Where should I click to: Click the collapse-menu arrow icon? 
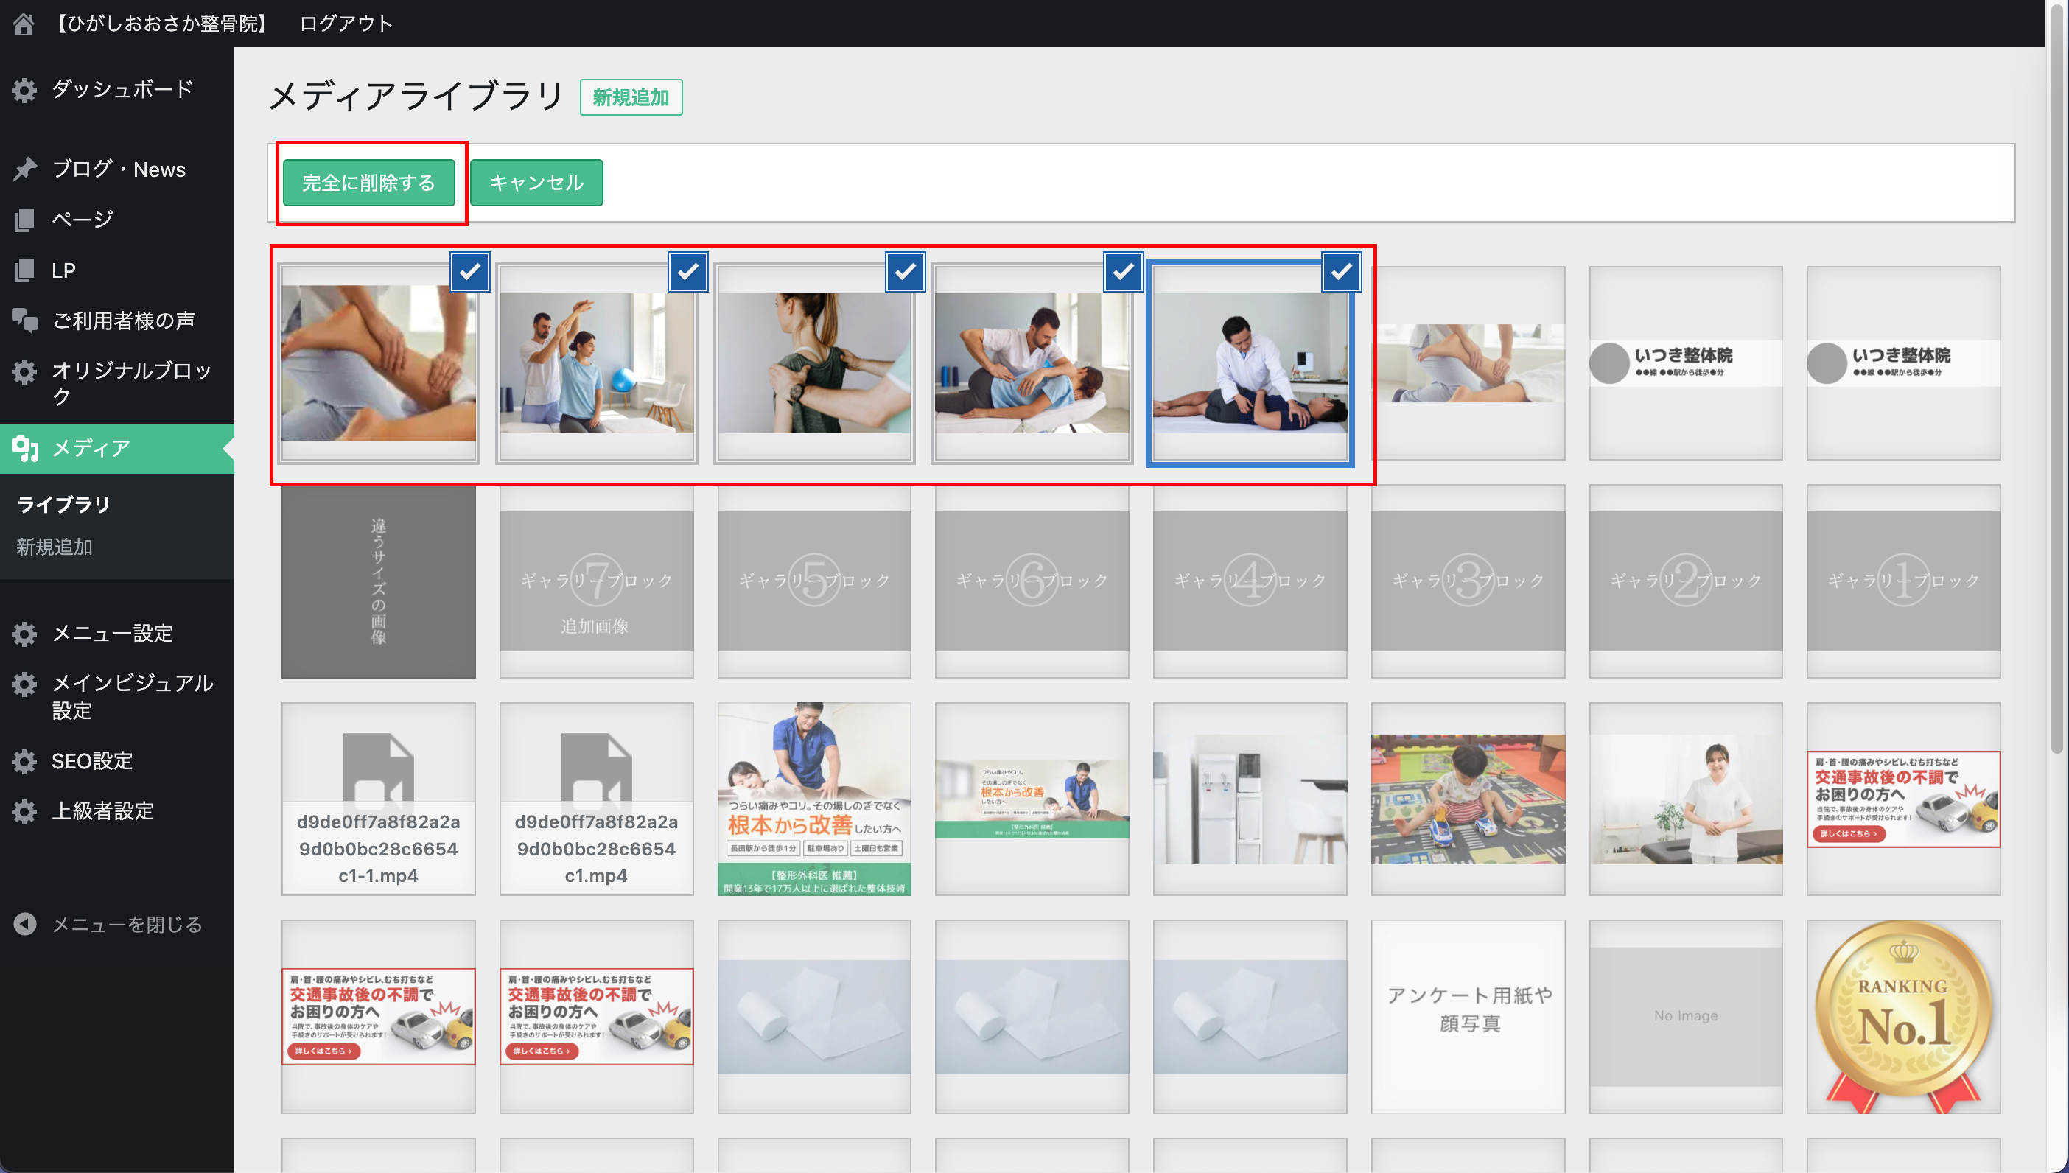click(x=24, y=924)
